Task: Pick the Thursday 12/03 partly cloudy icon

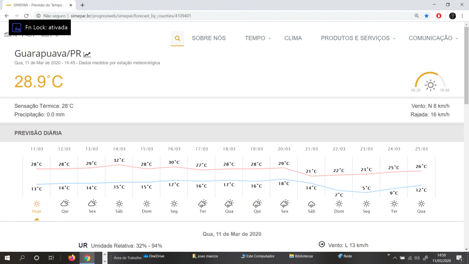Action: 64,204
